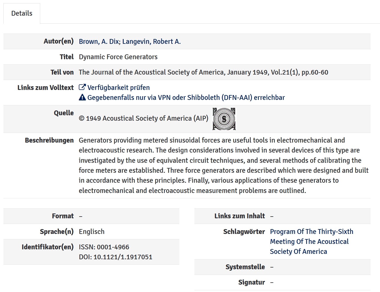Click the DOI 10.1121/1.1917051 text

tap(115, 257)
